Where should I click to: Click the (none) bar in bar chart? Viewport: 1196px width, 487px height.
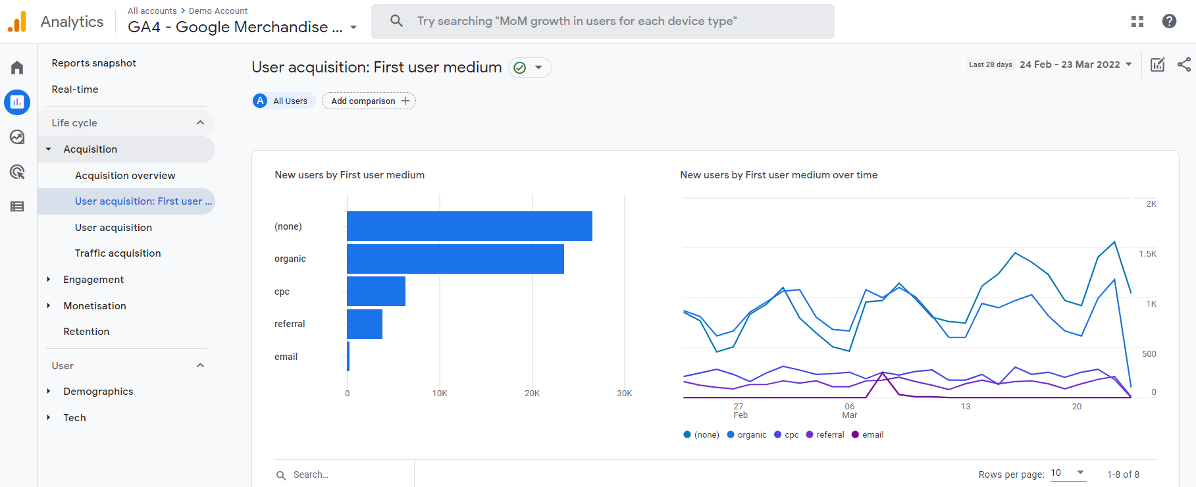tap(469, 226)
